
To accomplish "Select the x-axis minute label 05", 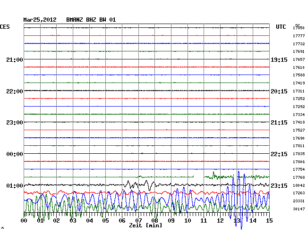I will pyautogui.click(x=105, y=221).
